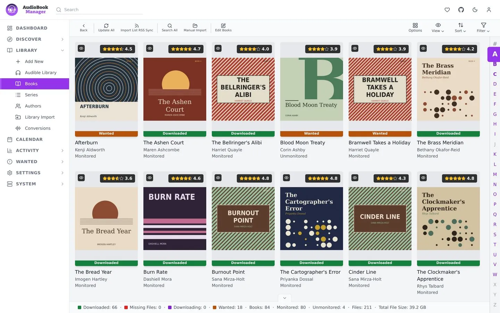Jump to letter T in alphabet index
Screen dimensions: 500x313
tap(495, 244)
